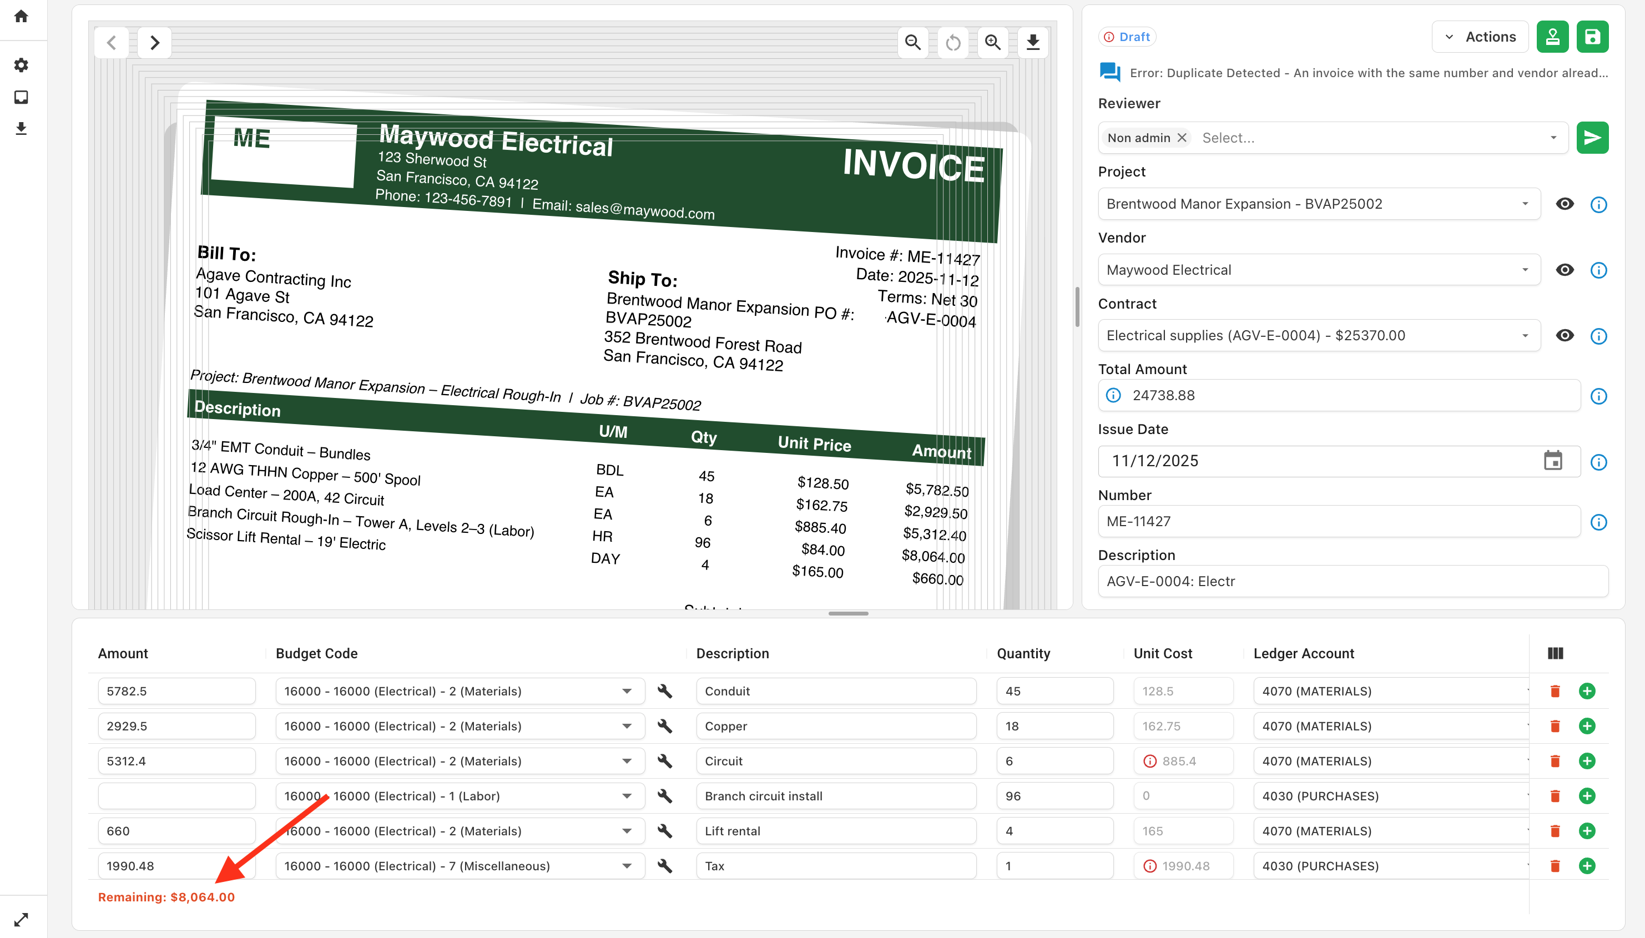Open the Settings gear in the left sidebar
This screenshot has height=938, width=1645.
21,64
